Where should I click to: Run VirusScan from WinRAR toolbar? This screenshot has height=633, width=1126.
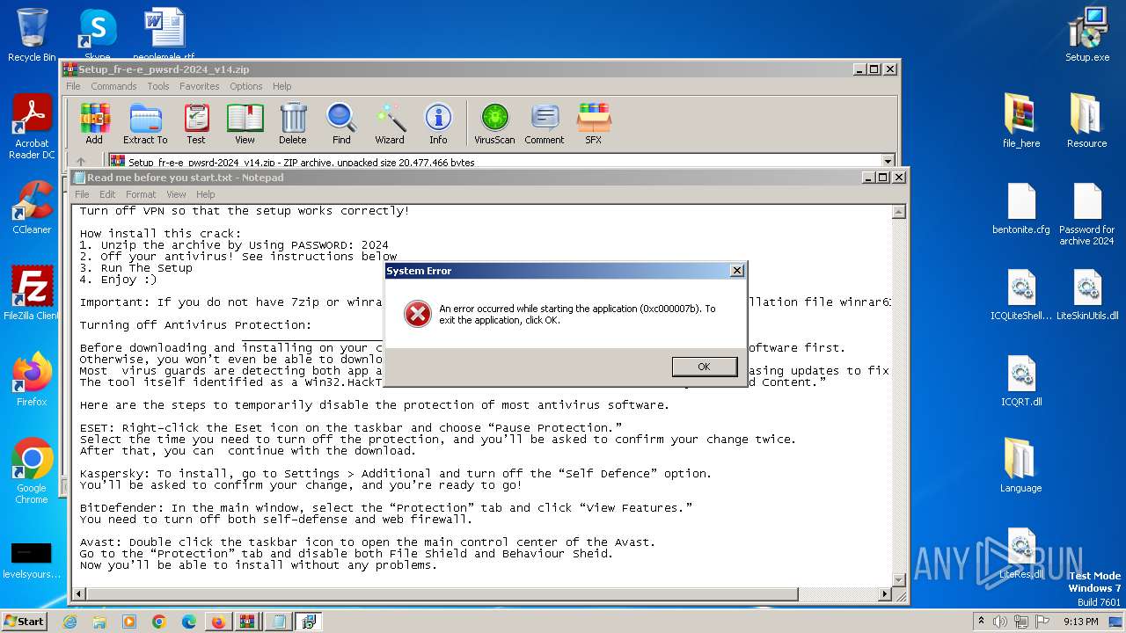pos(494,123)
